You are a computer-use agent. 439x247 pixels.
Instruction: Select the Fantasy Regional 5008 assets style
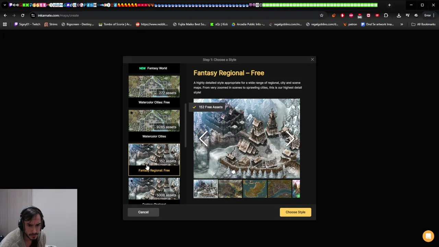(x=154, y=191)
